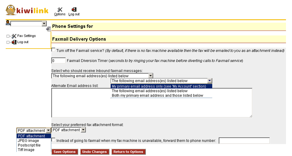292x156 pixels.
Task: Tick the forward-to-phone-number checkbox
Action: click(x=53, y=140)
